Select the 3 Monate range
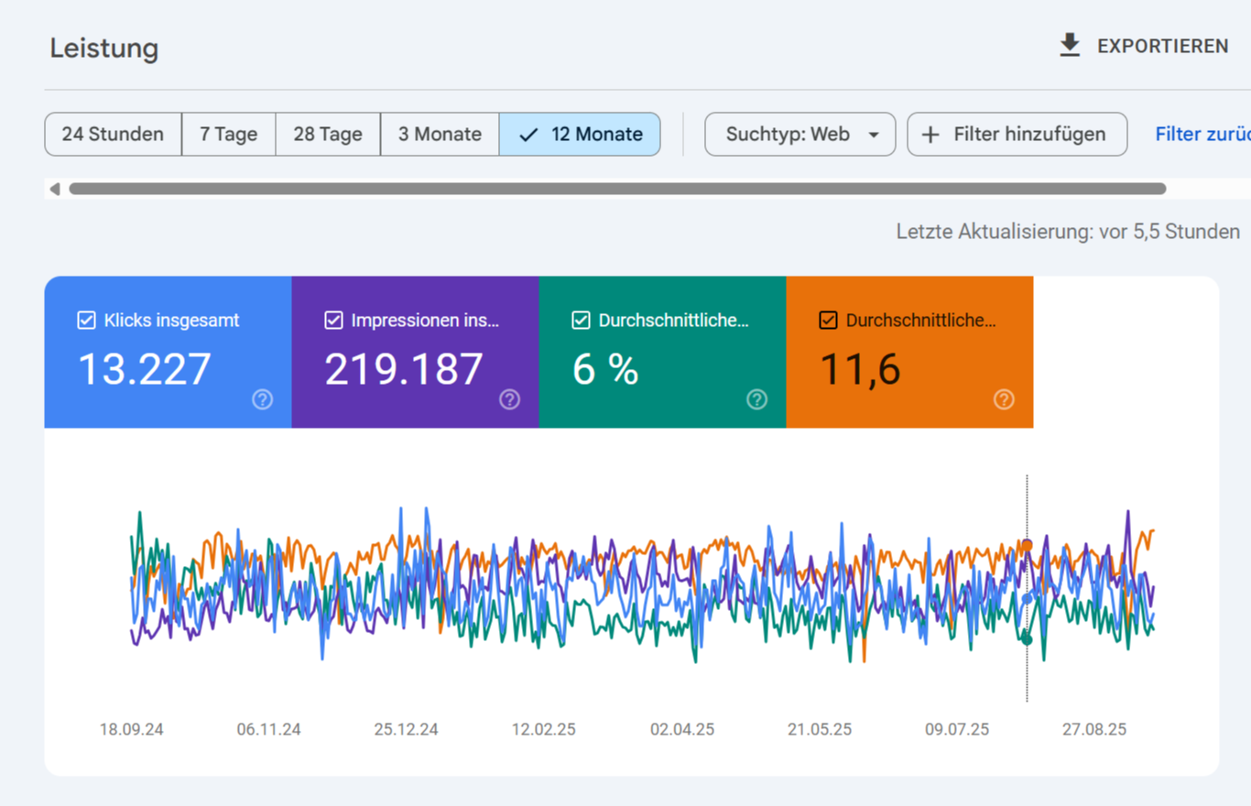 pyautogui.click(x=440, y=135)
